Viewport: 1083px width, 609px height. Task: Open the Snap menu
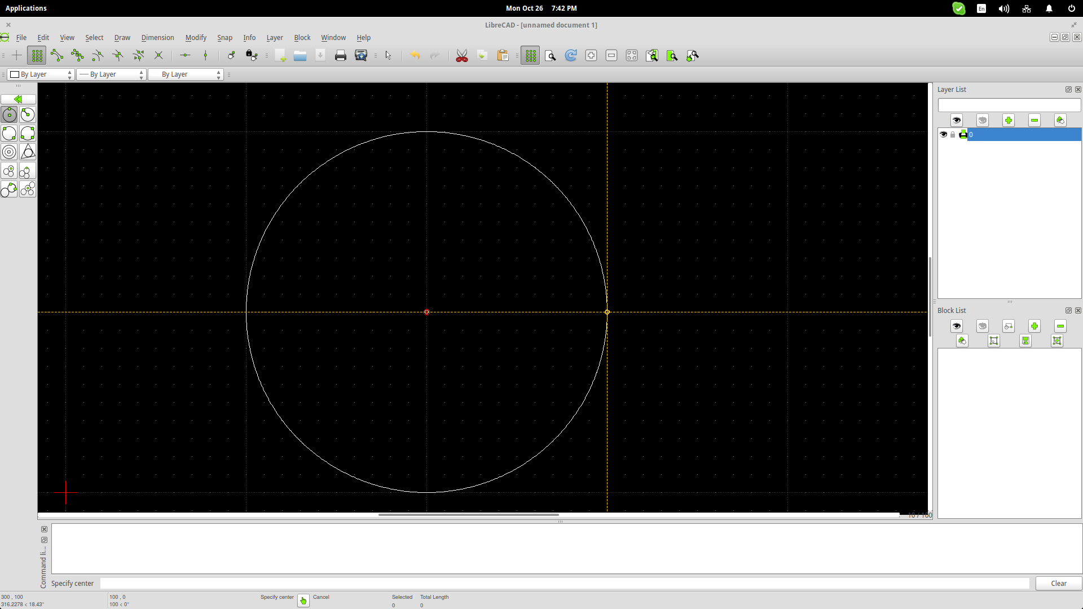tap(224, 38)
